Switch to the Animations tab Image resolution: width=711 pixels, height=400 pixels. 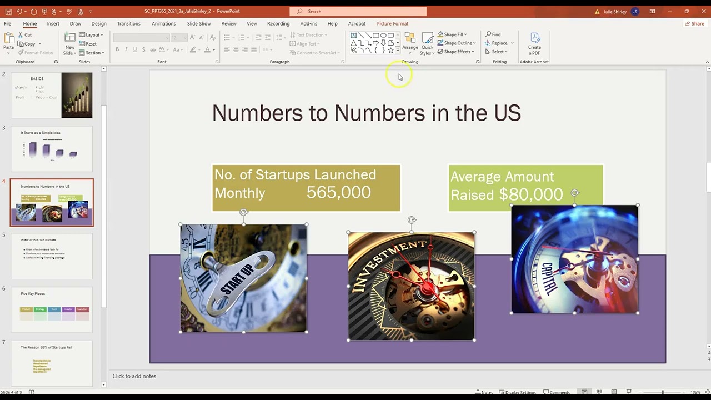click(164, 23)
